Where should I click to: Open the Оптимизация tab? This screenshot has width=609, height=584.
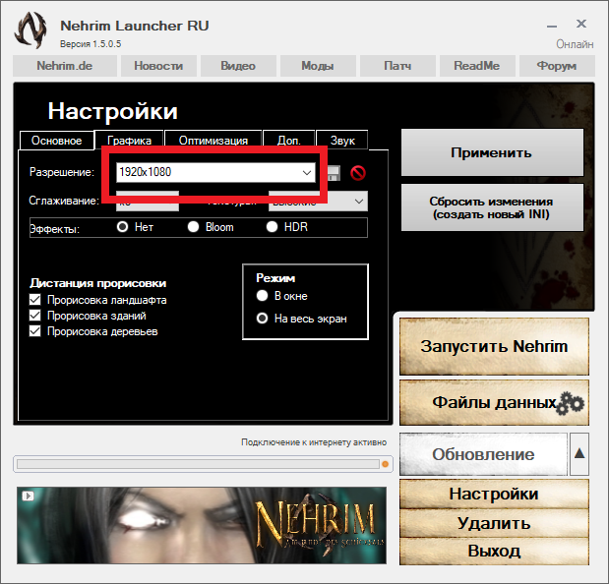coord(213,141)
